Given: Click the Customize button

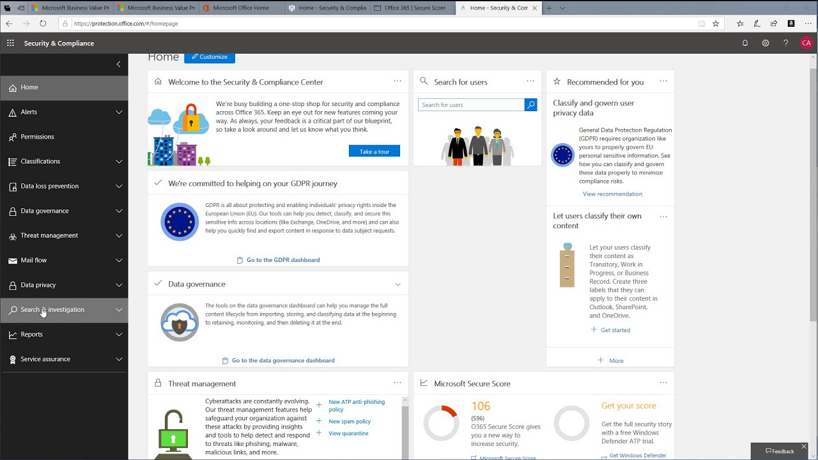Looking at the screenshot, I should (210, 56).
